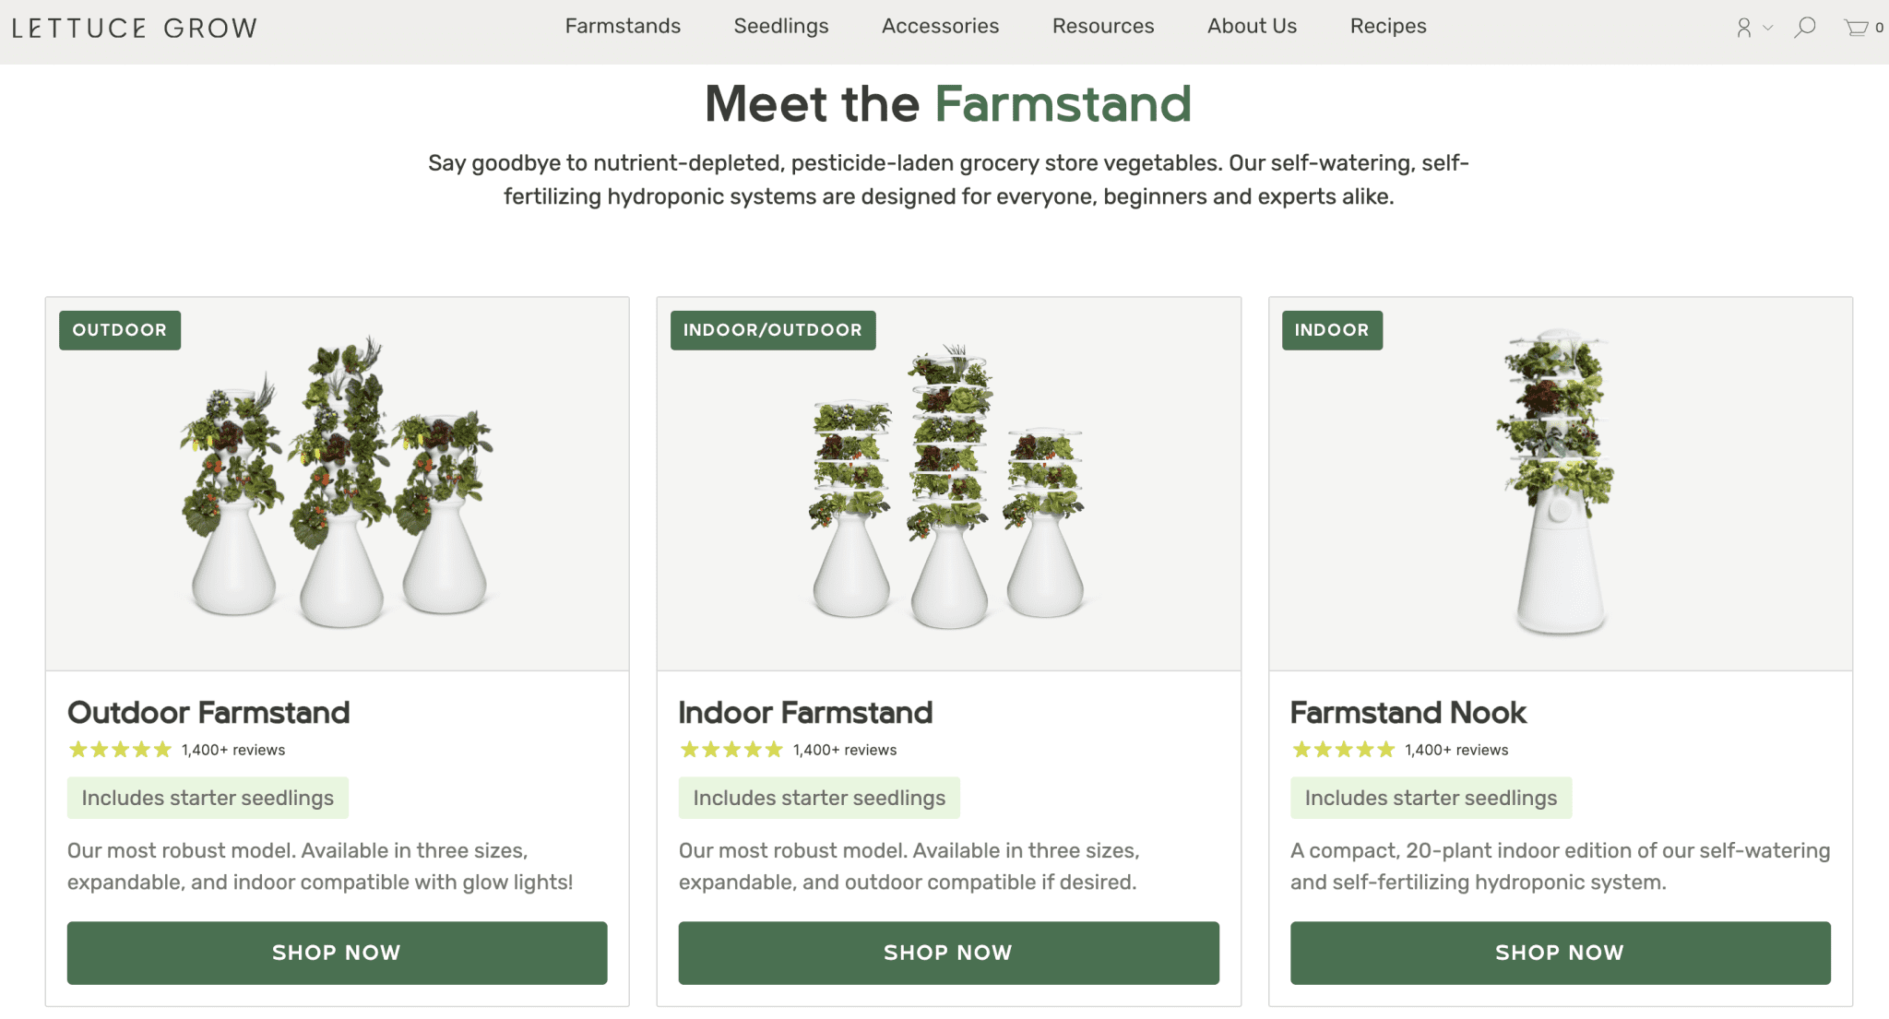
Task: Open the shopping cart icon
Action: click(x=1856, y=28)
